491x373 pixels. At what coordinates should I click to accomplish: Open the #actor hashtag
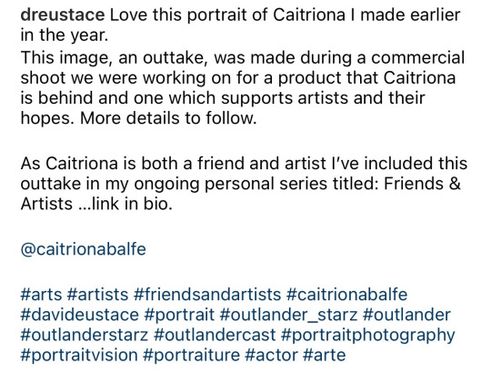tap(272, 356)
